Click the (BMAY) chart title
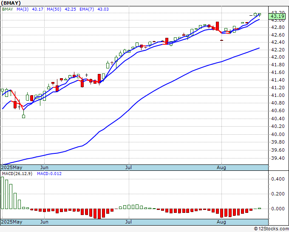The width and height of the screenshot is (289, 232). (11, 3)
